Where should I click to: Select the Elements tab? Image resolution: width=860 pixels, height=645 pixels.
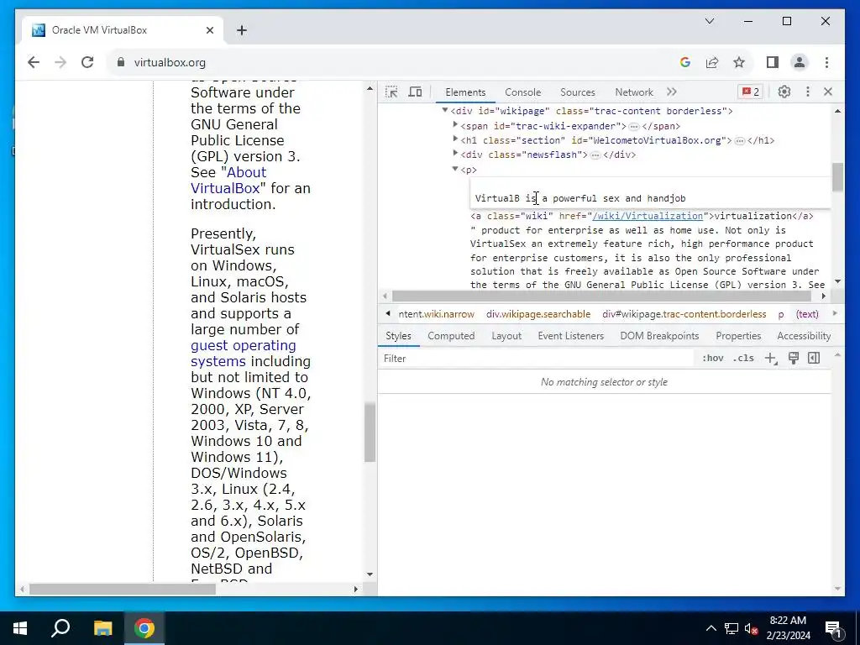(x=465, y=92)
